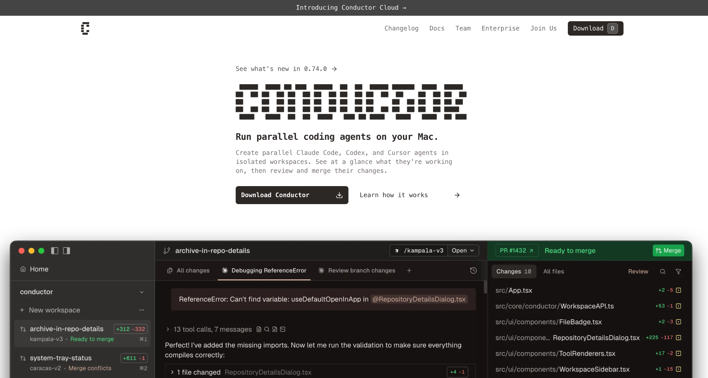Click the +611 -1 diff badge
The image size is (708, 378).
click(134, 358)
